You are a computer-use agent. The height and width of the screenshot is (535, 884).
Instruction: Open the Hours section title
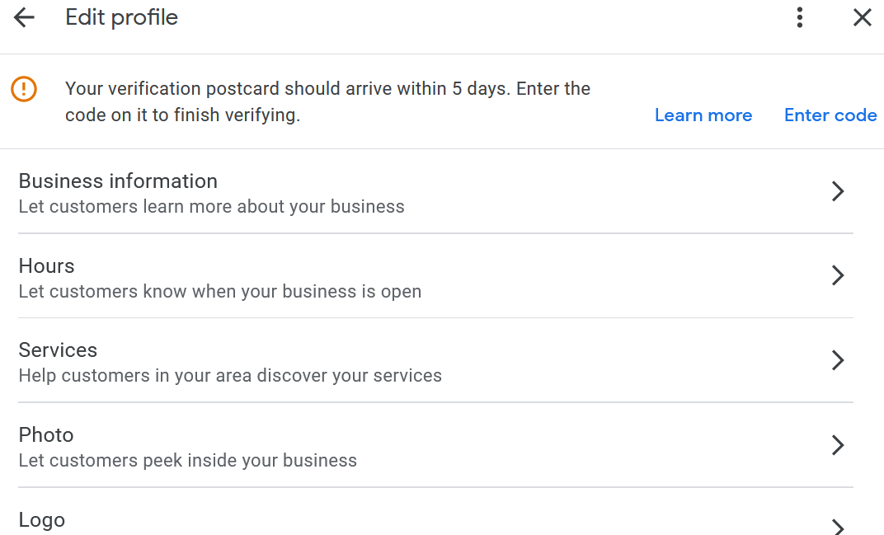pos(46,266)
